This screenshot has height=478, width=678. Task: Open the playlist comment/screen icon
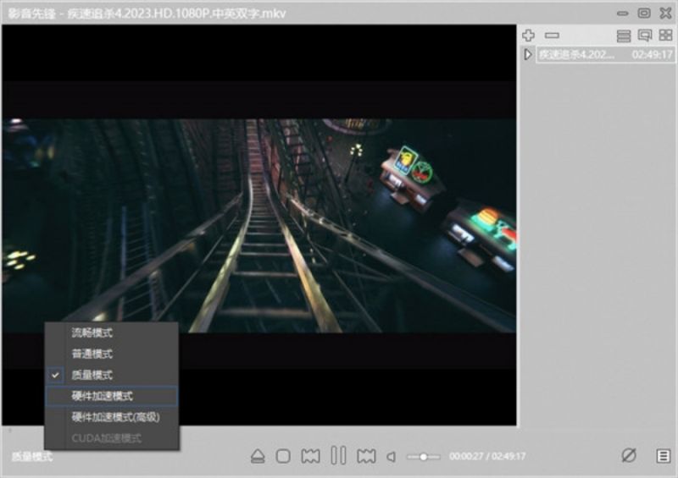pyautogui.click(x=645, y=35)
